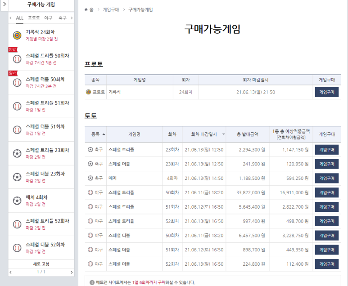Click the soccer ball icon for 스페셜 트리플 23회차
Viewport: 348px width, 286px height.
tap(17, 153)
